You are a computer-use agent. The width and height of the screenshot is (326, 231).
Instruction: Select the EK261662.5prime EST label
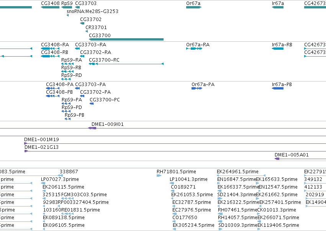point(277,195)
